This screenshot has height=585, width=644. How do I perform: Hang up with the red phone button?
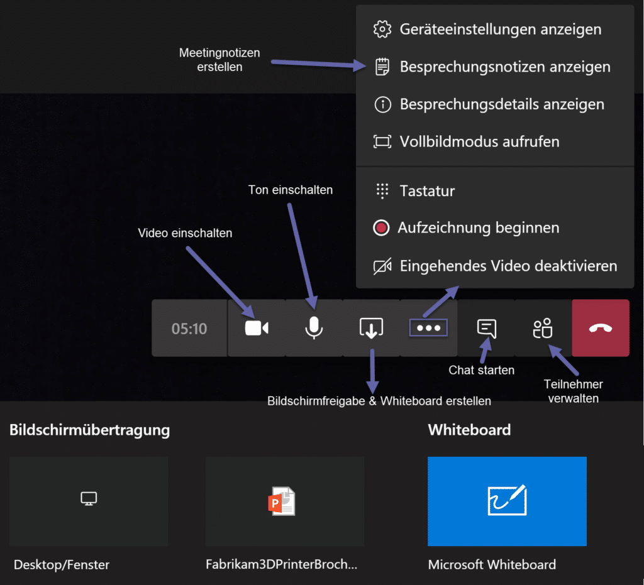[600, 328]
